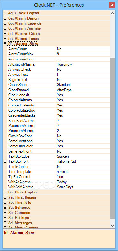Expand the 5e. Alarms. Times category
The width and height of the screenshot is (118, 251).
pos(5,39)
